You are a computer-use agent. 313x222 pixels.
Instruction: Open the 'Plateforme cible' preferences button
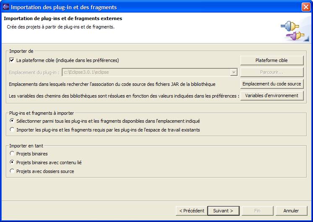271,60
